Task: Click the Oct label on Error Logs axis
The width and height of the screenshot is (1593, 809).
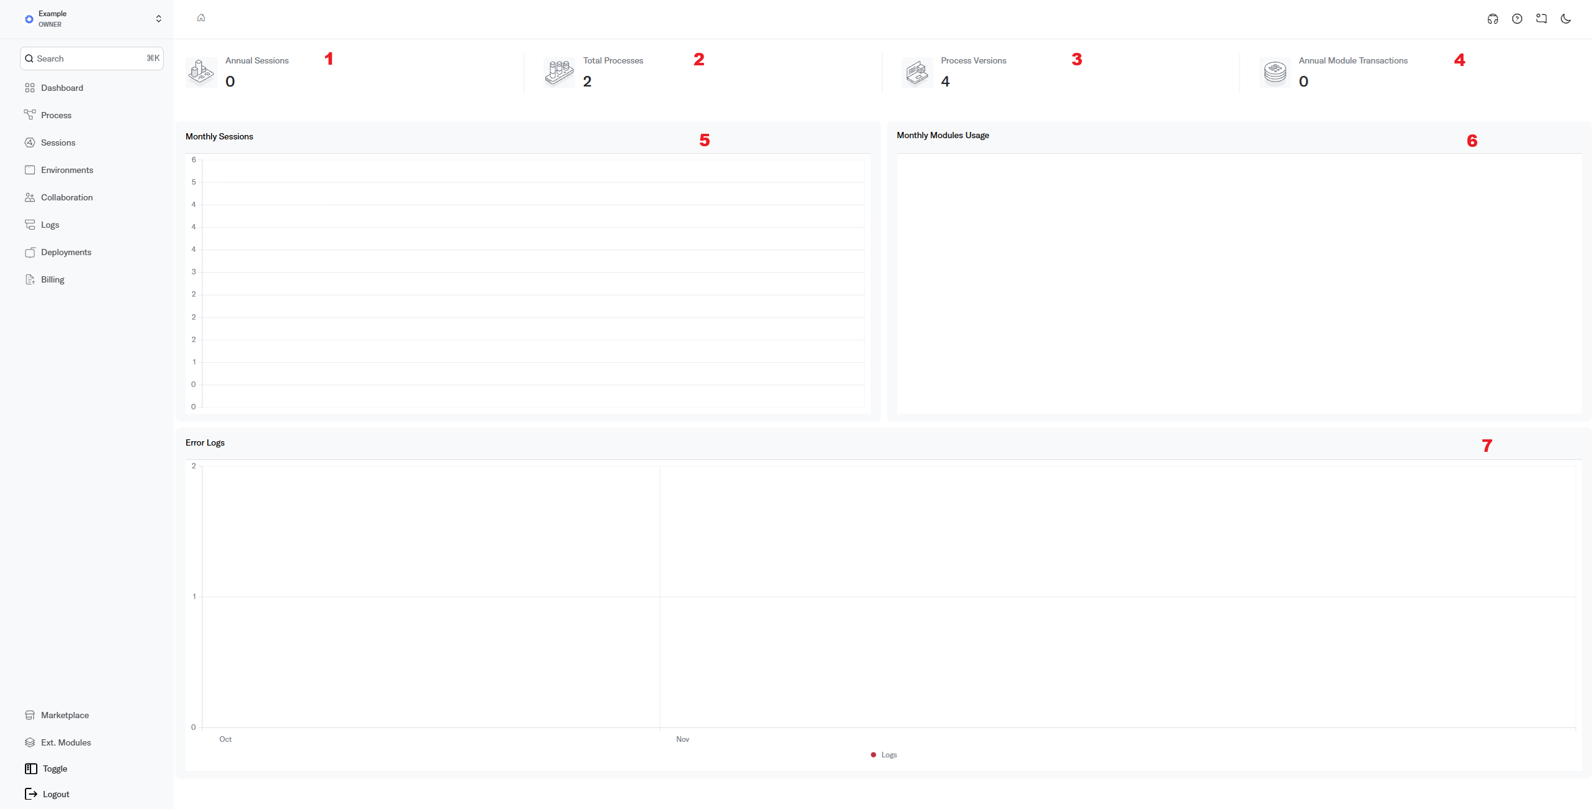Action: coord(225,739)
